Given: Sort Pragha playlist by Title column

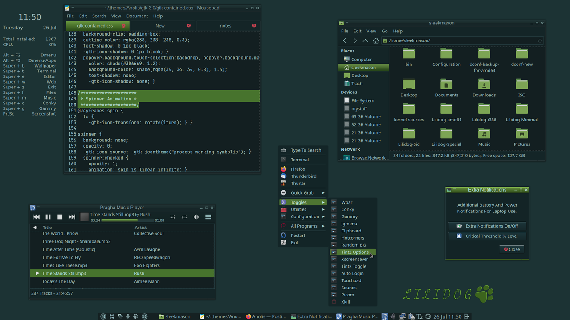Looking at the screenshot, I should pyautogui.click(x=87, y=227).
